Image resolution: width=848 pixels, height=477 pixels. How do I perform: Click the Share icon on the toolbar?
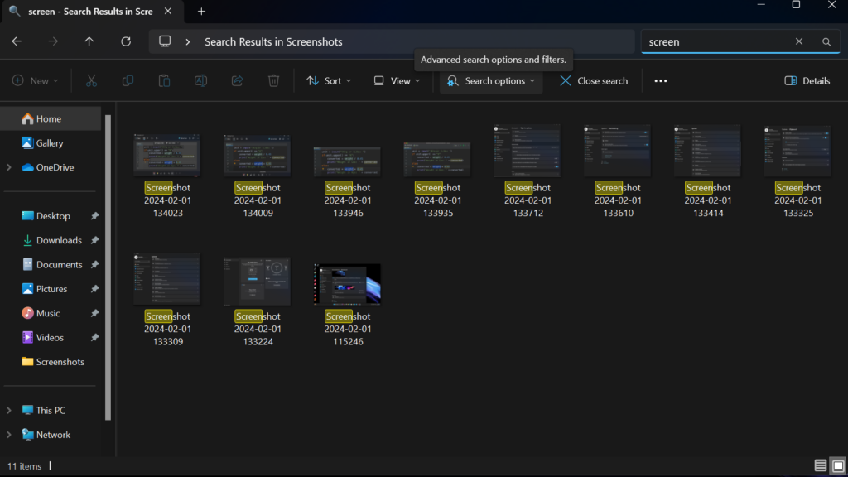click(x=237, y=80)
